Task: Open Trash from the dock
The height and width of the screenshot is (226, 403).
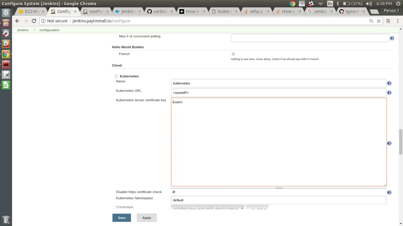Action: [x=6, y=220]
